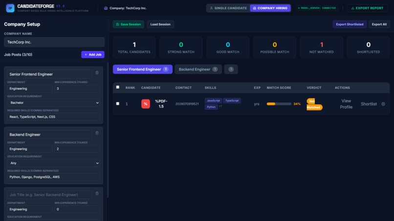
Task: Click the building icon beside Company: TechCorp Inc.
Action: 106,8
